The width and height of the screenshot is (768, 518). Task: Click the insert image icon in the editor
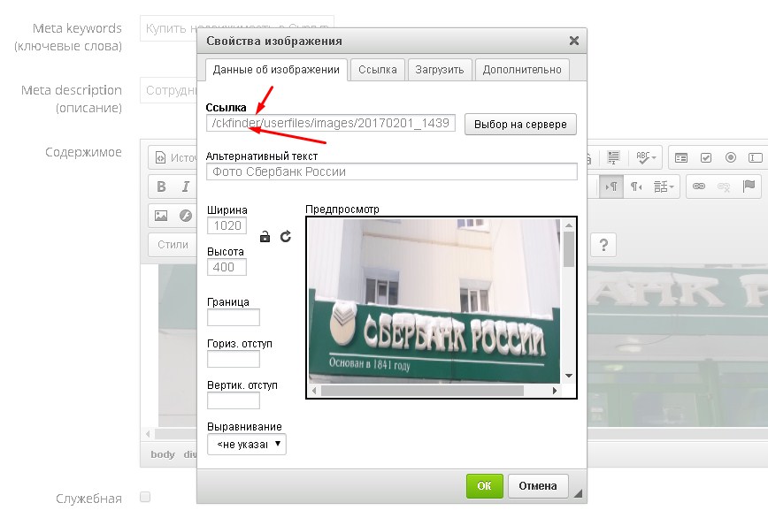pyautogui.click(x=161, y=215)
